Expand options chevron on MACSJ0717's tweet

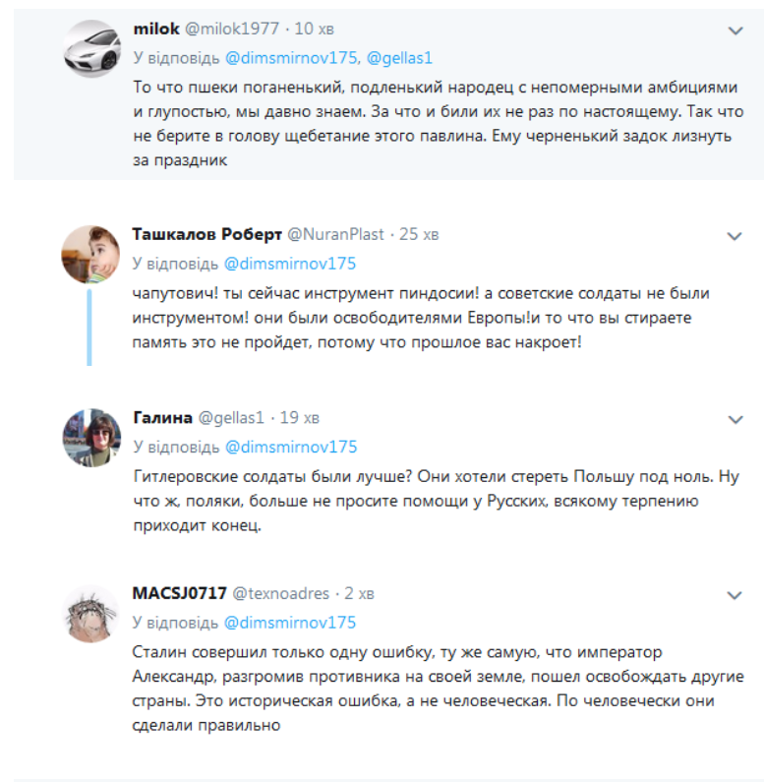coord(735,595)
